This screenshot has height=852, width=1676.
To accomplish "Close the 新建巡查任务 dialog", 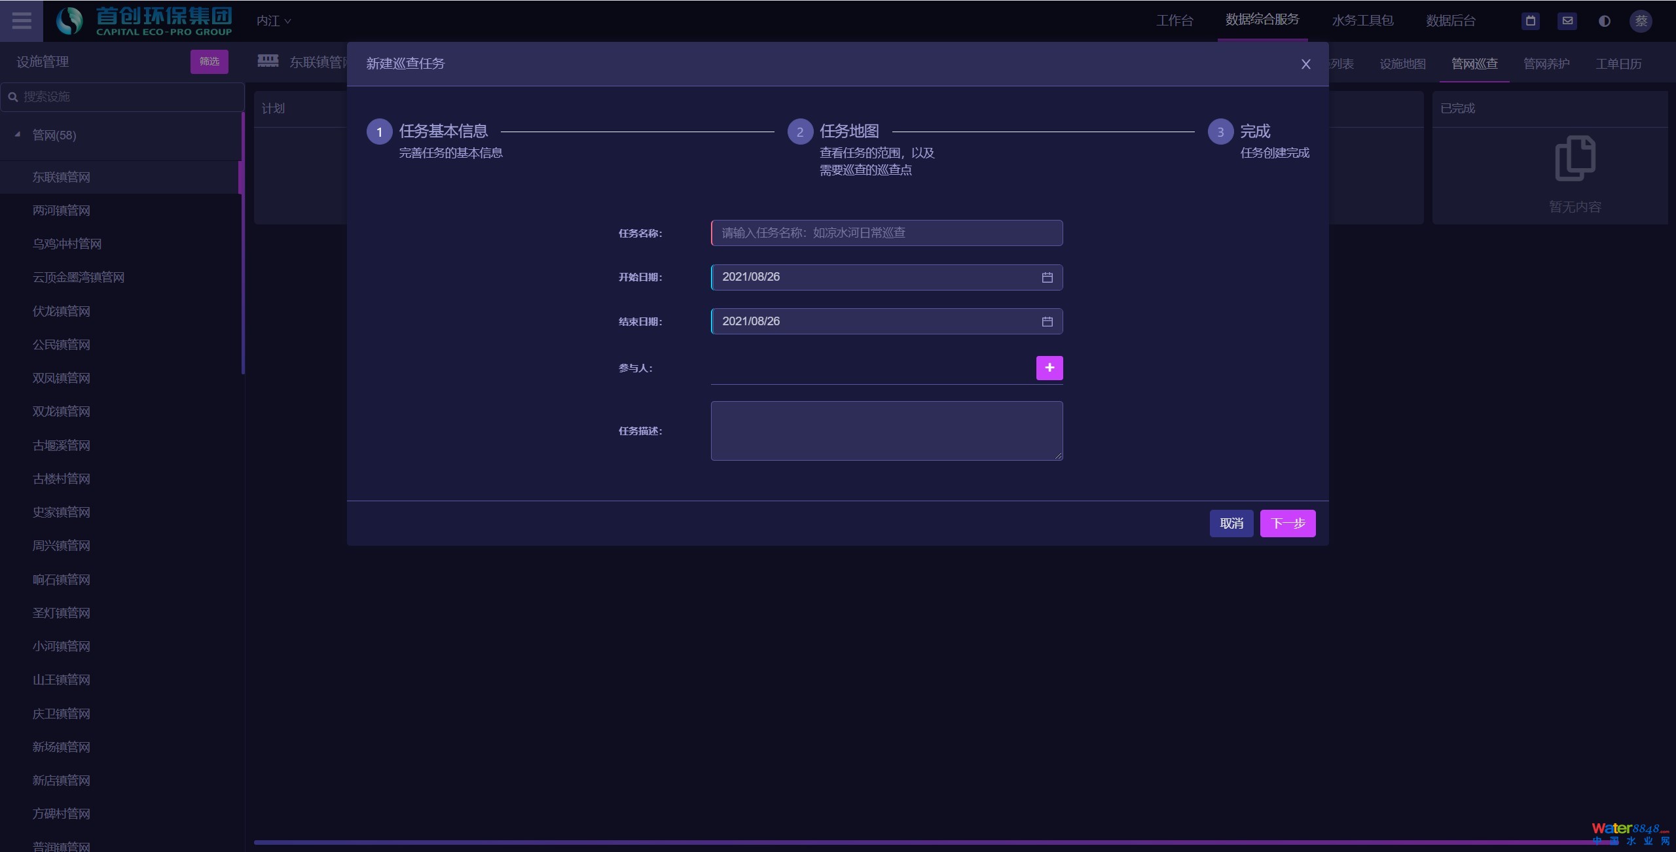I will (x=1305, y=64).
